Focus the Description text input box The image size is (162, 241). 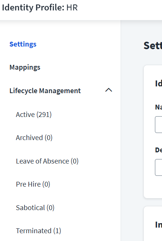[x=159, y=167]
